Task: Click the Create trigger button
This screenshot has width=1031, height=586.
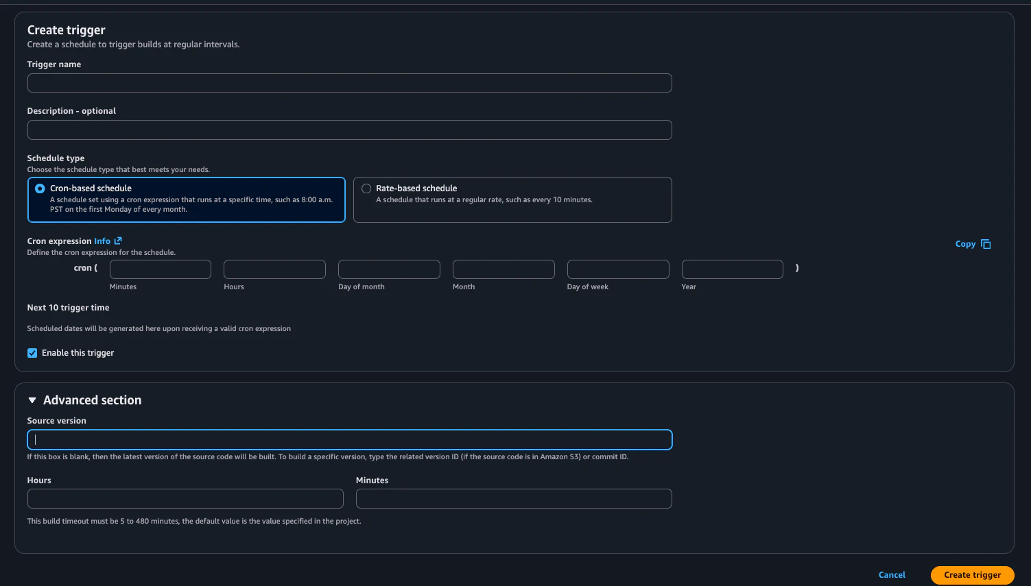Action: tap(972, 575)
